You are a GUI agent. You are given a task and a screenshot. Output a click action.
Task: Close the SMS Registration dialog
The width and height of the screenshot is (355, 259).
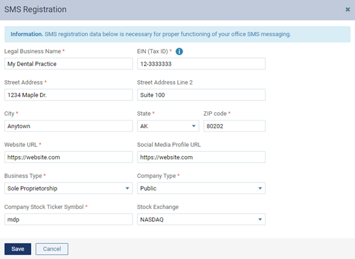click(348, 10)
